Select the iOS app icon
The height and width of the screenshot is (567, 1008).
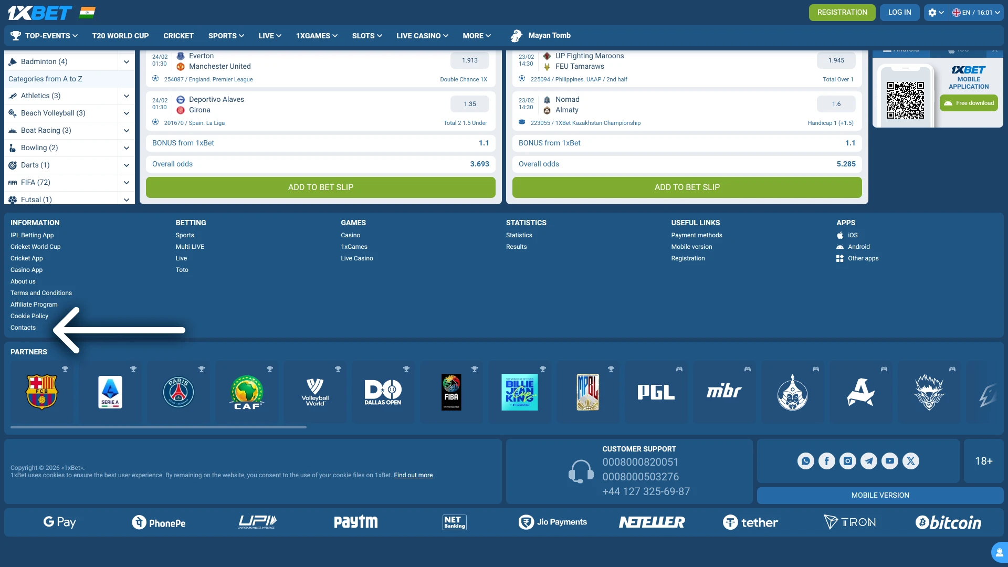click(839, 235)
